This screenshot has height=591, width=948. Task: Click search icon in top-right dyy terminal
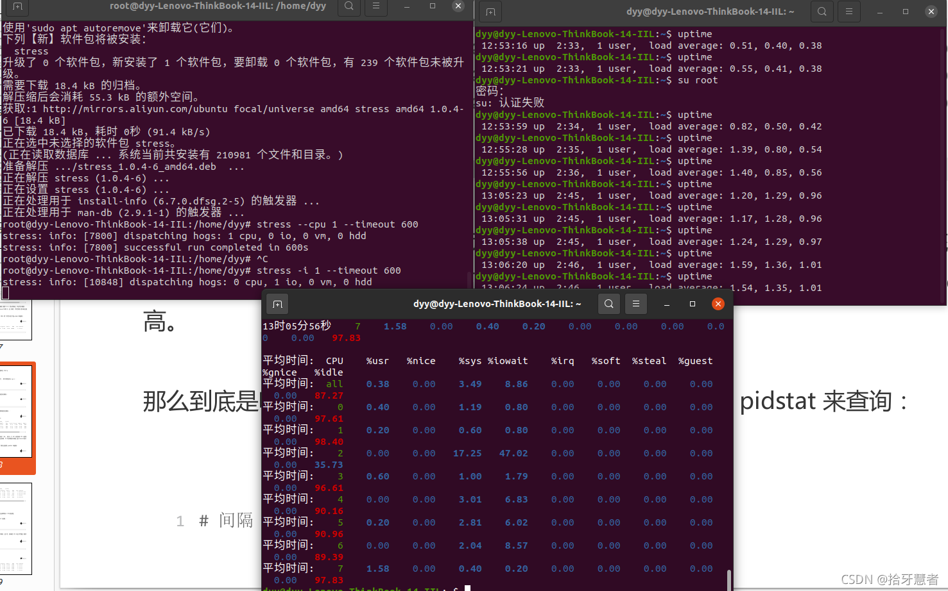coord(822,12)
